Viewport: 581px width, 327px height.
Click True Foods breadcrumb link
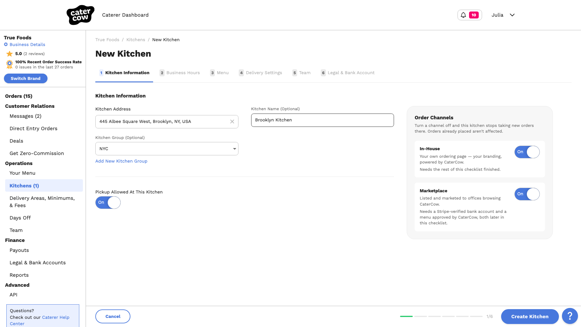pos(107,40)
